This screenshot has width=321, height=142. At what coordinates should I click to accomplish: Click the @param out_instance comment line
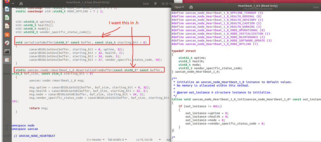pos(222,92)
